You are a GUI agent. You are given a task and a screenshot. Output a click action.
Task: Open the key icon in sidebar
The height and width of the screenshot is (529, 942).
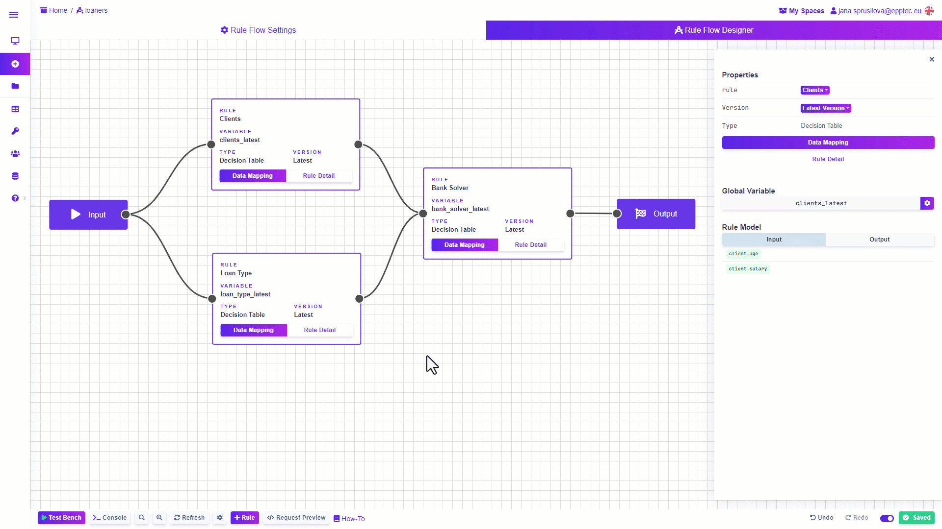point(15,131)
